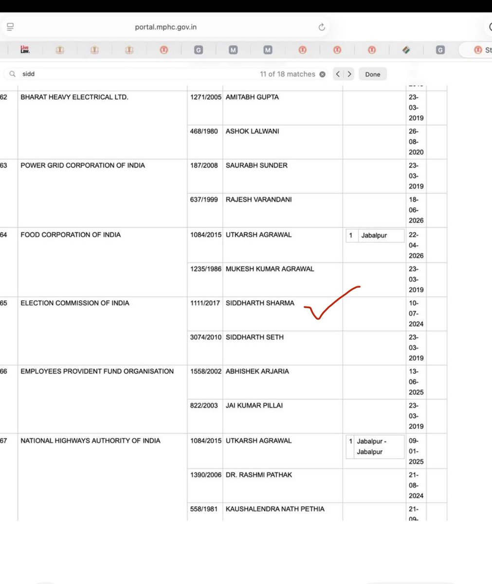Image resolution: width=492 pixels, height=584 pixels.
Task: Clear the find-on-page search text
Action: click(x=322, y=74)
